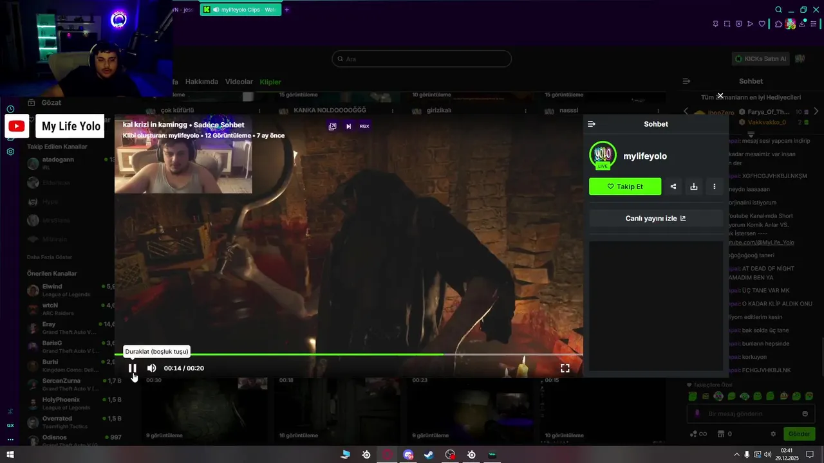Bookmark page with heart icon

pos(762,24)
